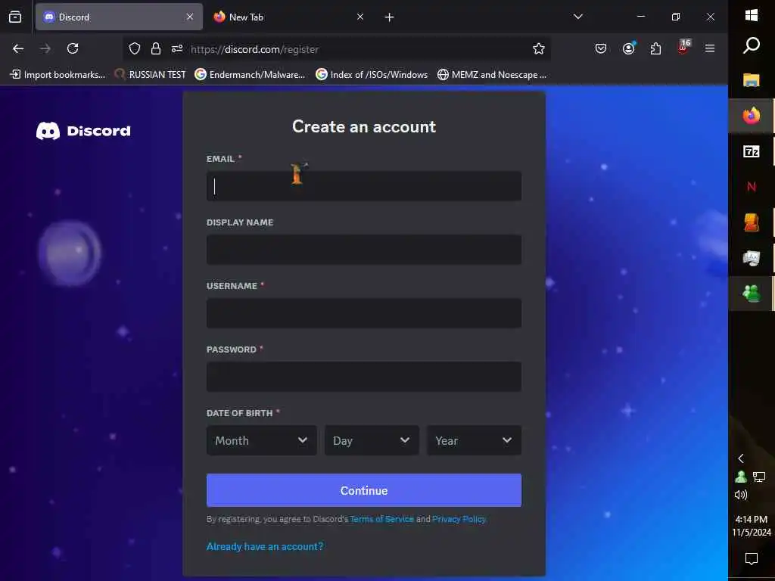Click the Display Name input field

pyautogui.click(x=364, y=250)
